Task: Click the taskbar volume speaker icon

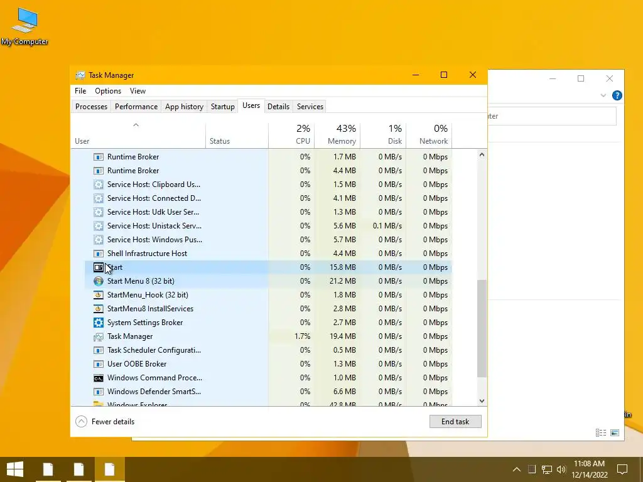Action: pyautogui.click(x=561, y=469)
